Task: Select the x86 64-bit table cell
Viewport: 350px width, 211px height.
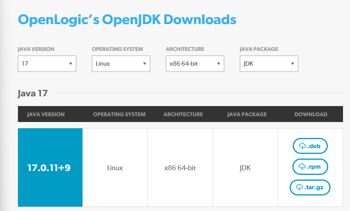Action: pos(180,167)
